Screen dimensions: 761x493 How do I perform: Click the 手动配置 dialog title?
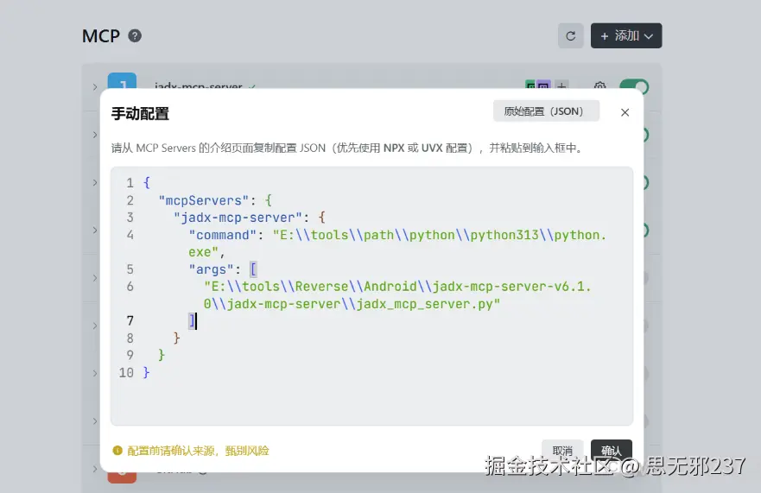click(140, 114)
